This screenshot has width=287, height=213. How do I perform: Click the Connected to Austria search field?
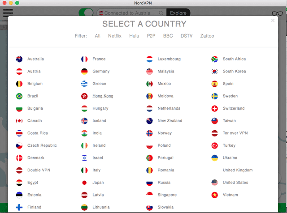click(131, 13)
